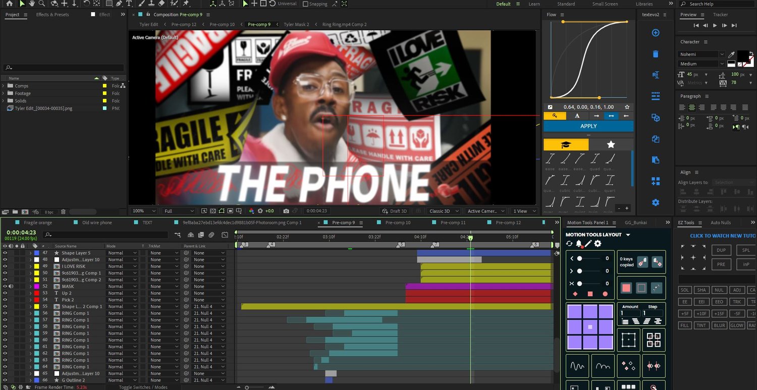This screenshot has width=757, height=390.
Task: Click the Motion Tools wiggle wave icon
Action: coord(578,366)
